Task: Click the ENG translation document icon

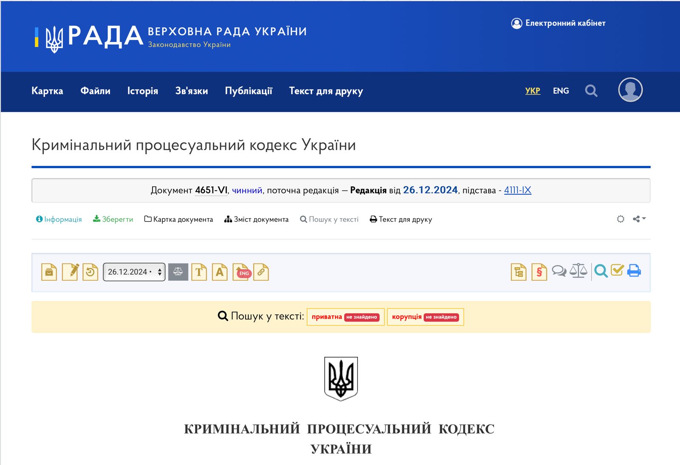Action: point(241,272)
